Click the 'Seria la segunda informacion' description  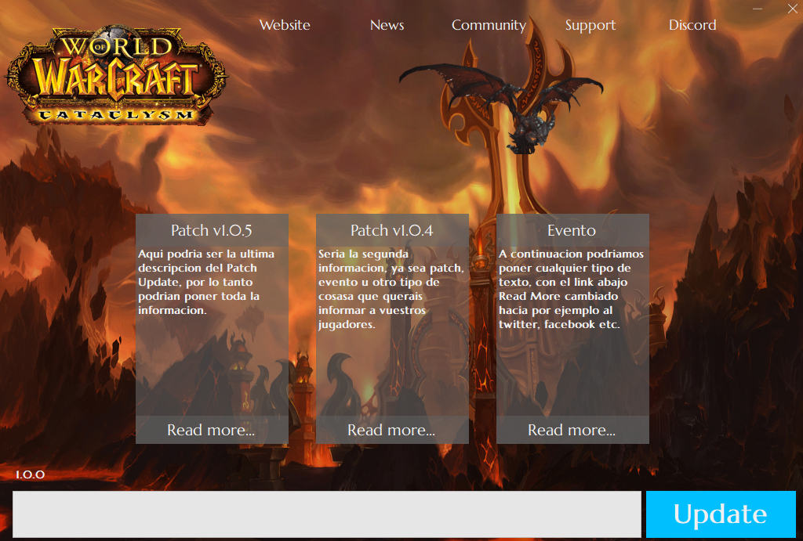[391, 289]
